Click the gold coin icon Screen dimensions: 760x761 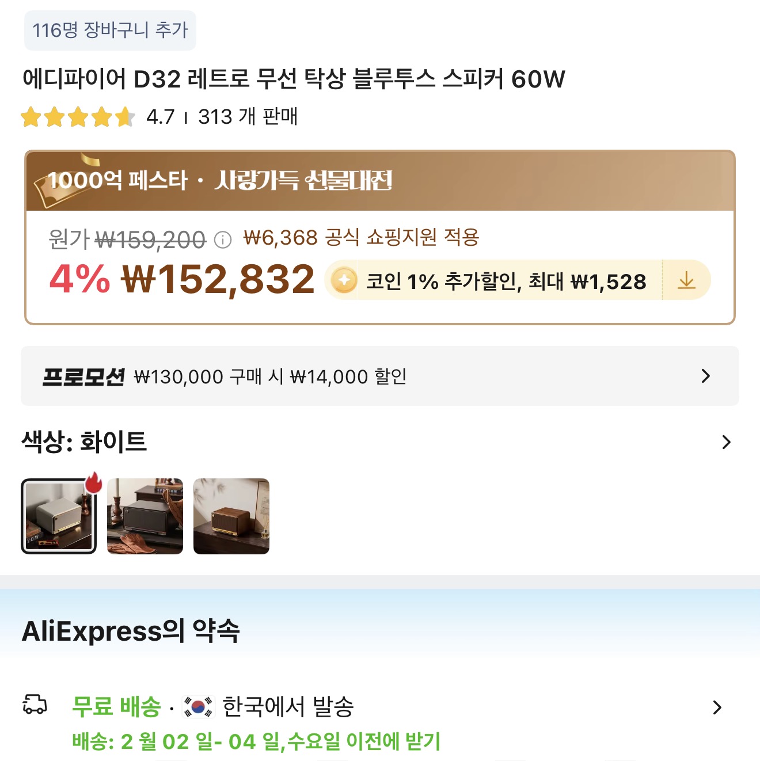344,281
